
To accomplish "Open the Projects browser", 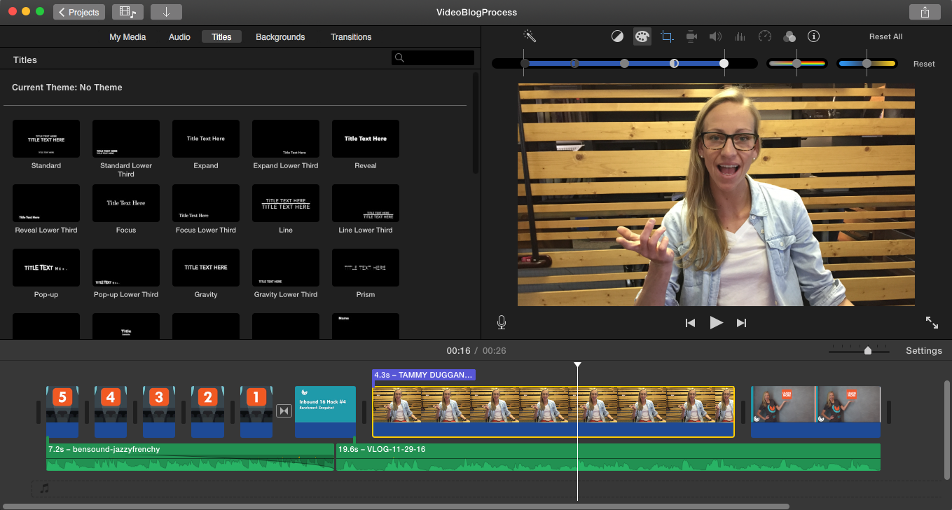I will tap(78, 11).
